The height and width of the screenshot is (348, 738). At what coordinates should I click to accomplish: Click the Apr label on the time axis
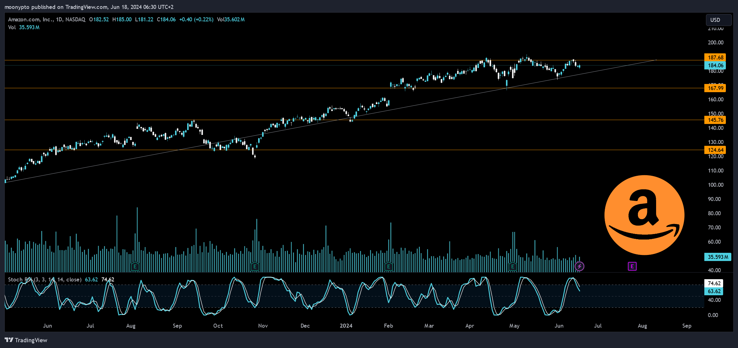(x=470, y=326)
